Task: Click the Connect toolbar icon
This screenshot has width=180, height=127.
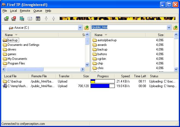Action: 6,19
